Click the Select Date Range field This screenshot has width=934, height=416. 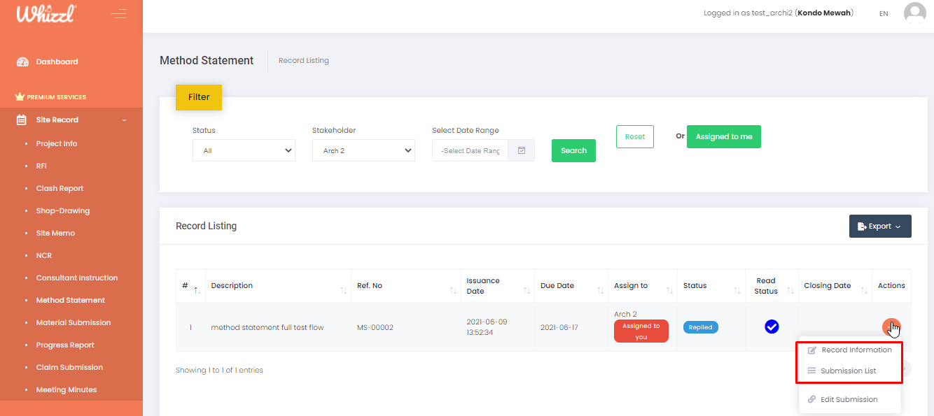tap(470, 150)
